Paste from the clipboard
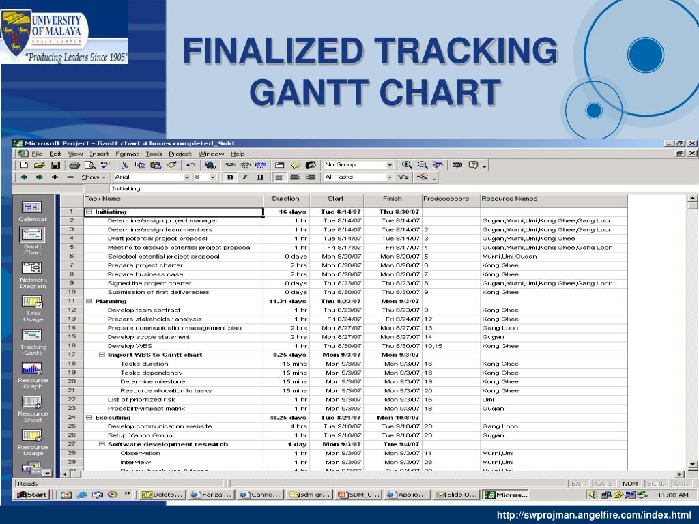 click(x=156, y=165)
